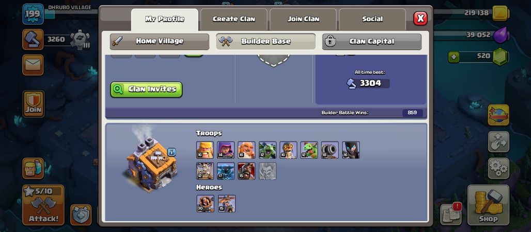The height and width of the screenshot is (232, 531).
Task: Switch to Home Village profile view
Action: pos(160,42)
